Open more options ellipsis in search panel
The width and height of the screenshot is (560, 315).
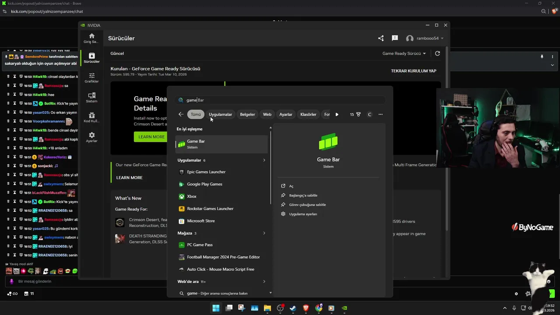click(x=381, y=115)
